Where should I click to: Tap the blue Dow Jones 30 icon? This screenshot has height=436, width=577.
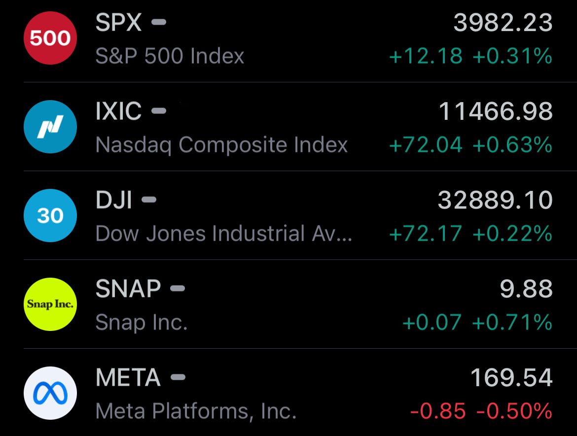pyautogui.click(x=50, y=215)
